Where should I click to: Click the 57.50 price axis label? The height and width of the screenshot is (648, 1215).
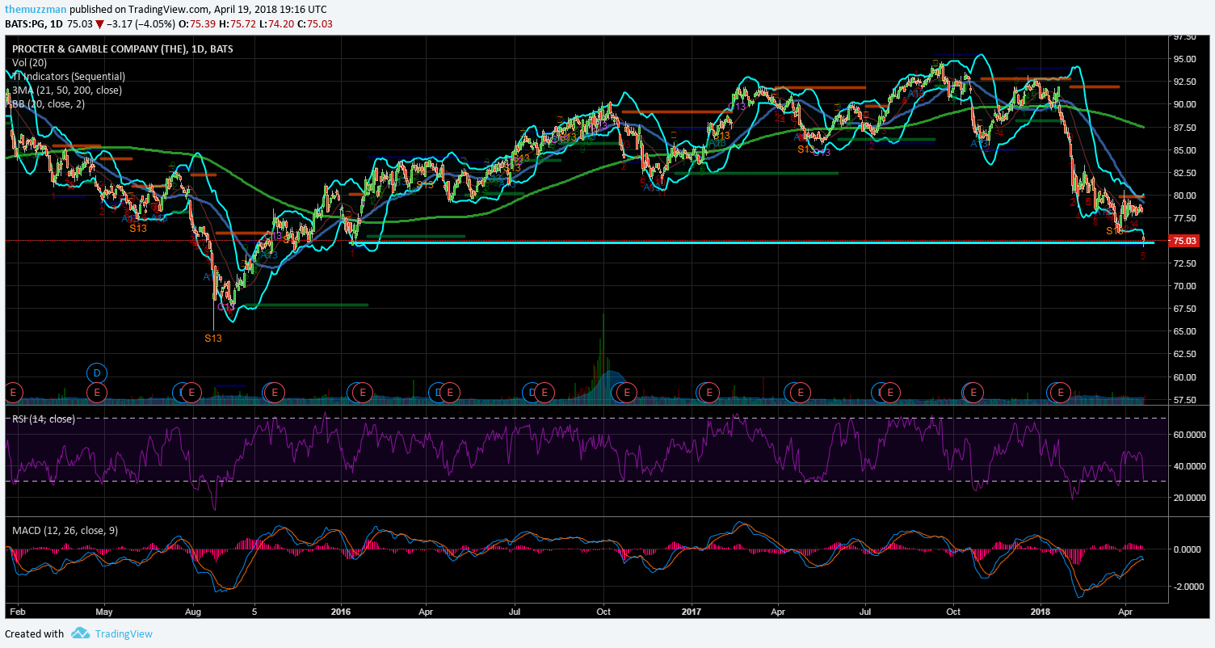(1184, 400)
